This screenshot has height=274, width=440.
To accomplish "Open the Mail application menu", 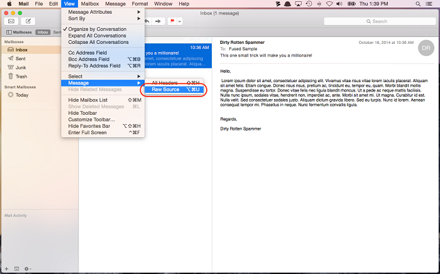I will click(24, 4).
